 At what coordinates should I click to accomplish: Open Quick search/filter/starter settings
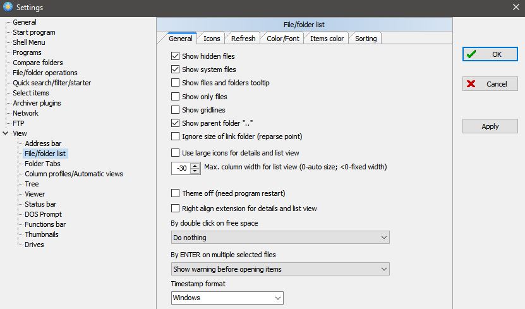click(x=52, y=83)
